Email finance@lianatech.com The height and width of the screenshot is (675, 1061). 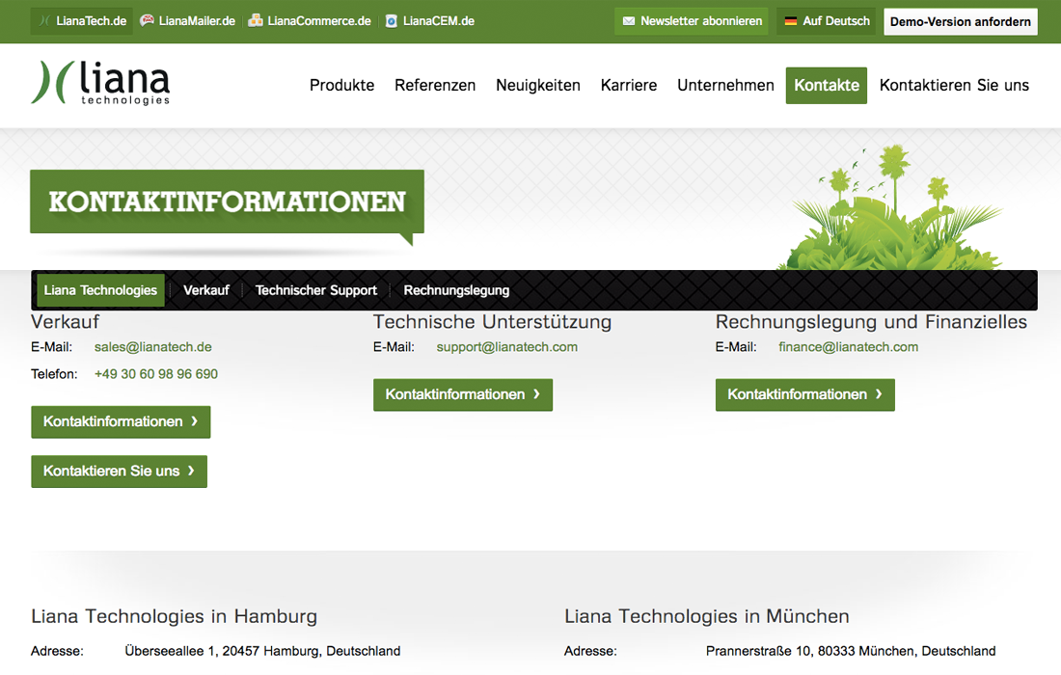[849, 347]
